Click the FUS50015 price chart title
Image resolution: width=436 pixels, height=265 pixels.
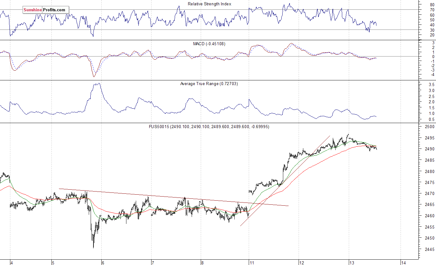click(x=209, y=127)
